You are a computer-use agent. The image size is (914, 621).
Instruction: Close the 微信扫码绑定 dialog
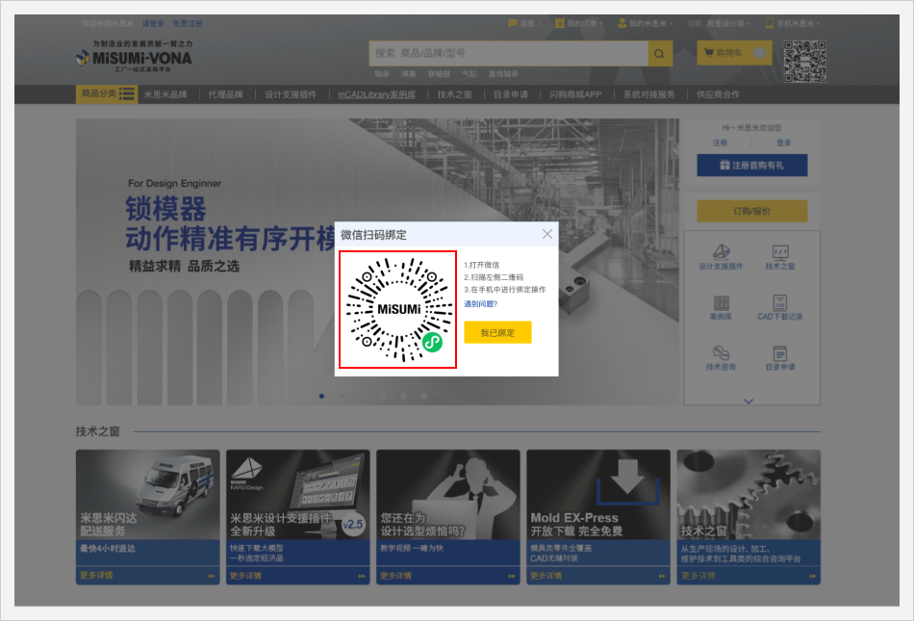click(547, 234)
